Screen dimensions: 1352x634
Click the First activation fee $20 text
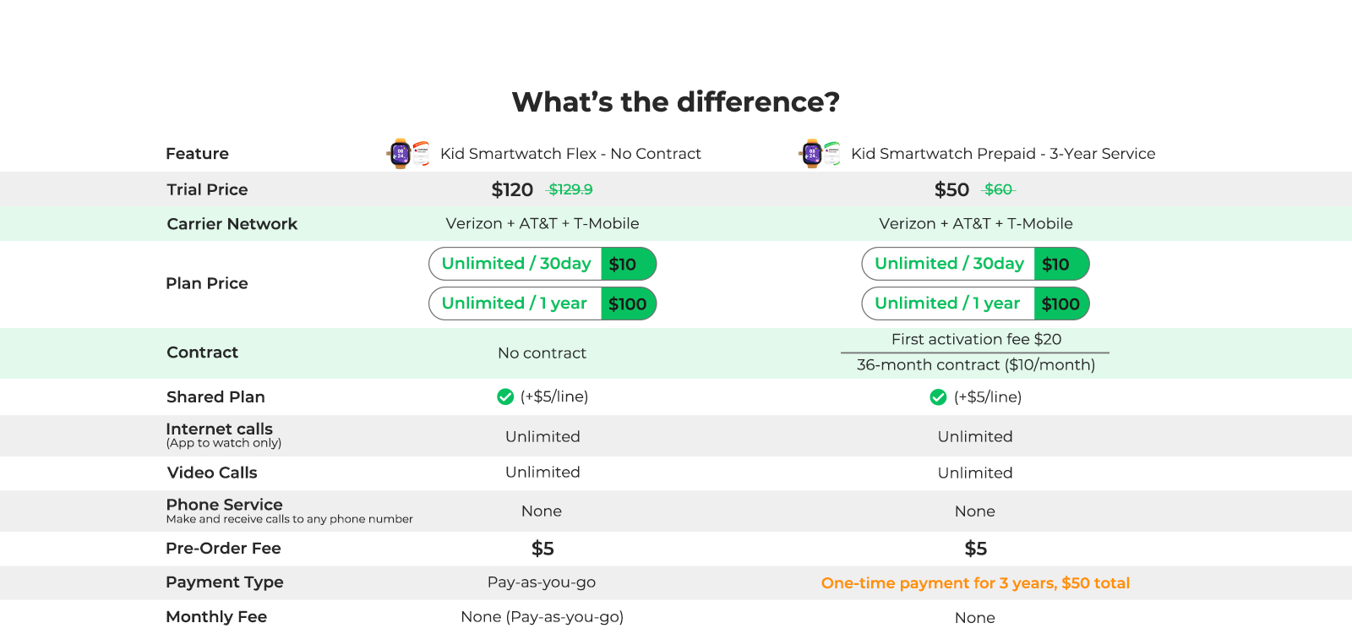976,339
